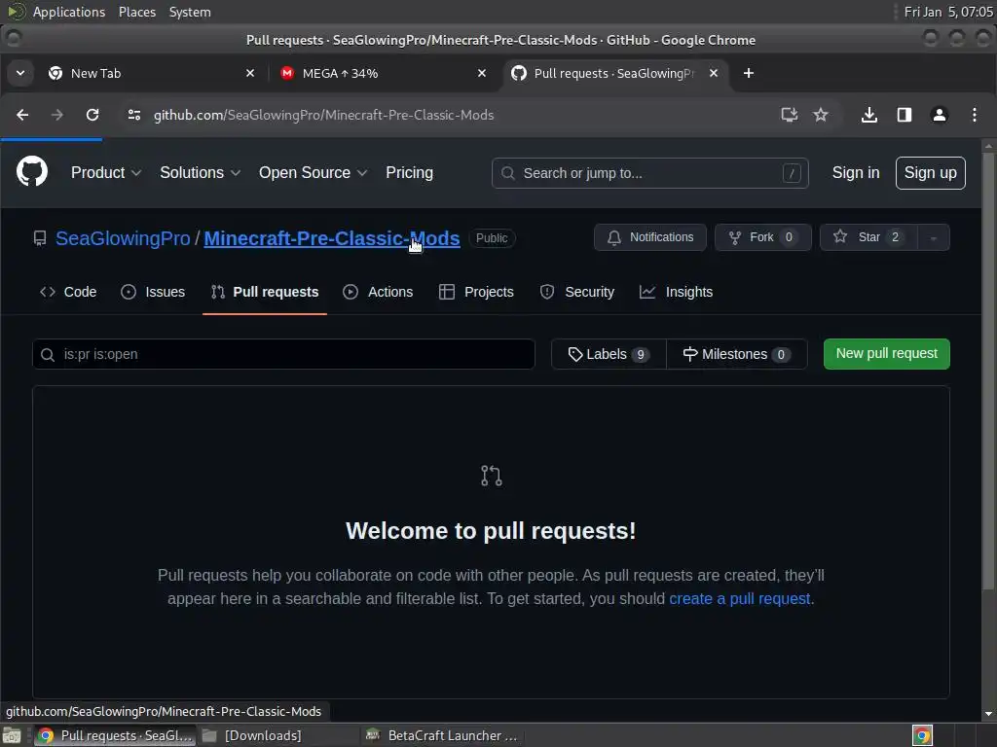Click New pull request button
Screen dimensions: 997x747
[x=886, y=354]
